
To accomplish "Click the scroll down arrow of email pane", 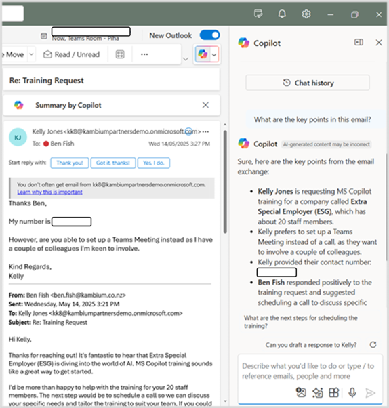I will click(225, 401).
